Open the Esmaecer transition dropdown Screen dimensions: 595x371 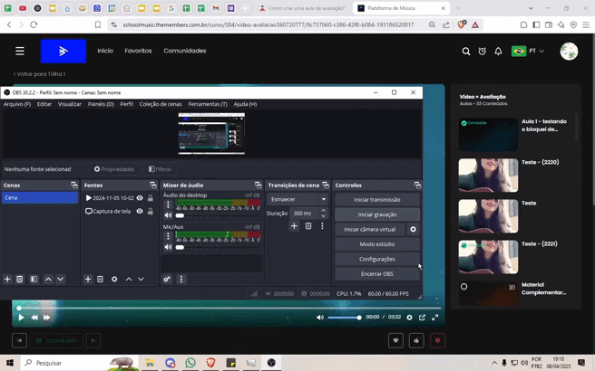[x=297, y=199]
